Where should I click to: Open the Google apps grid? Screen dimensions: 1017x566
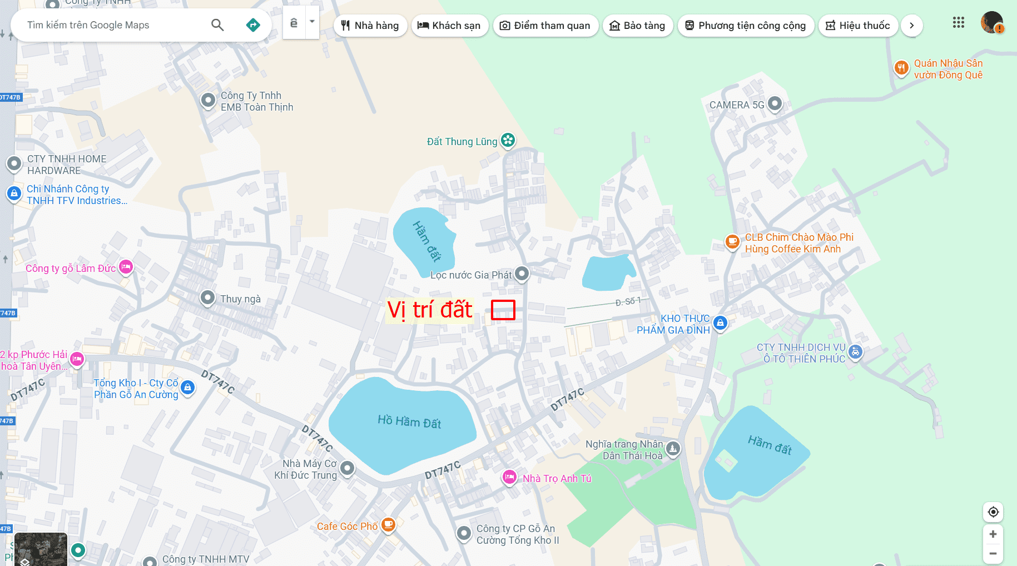tap(958, 23)
